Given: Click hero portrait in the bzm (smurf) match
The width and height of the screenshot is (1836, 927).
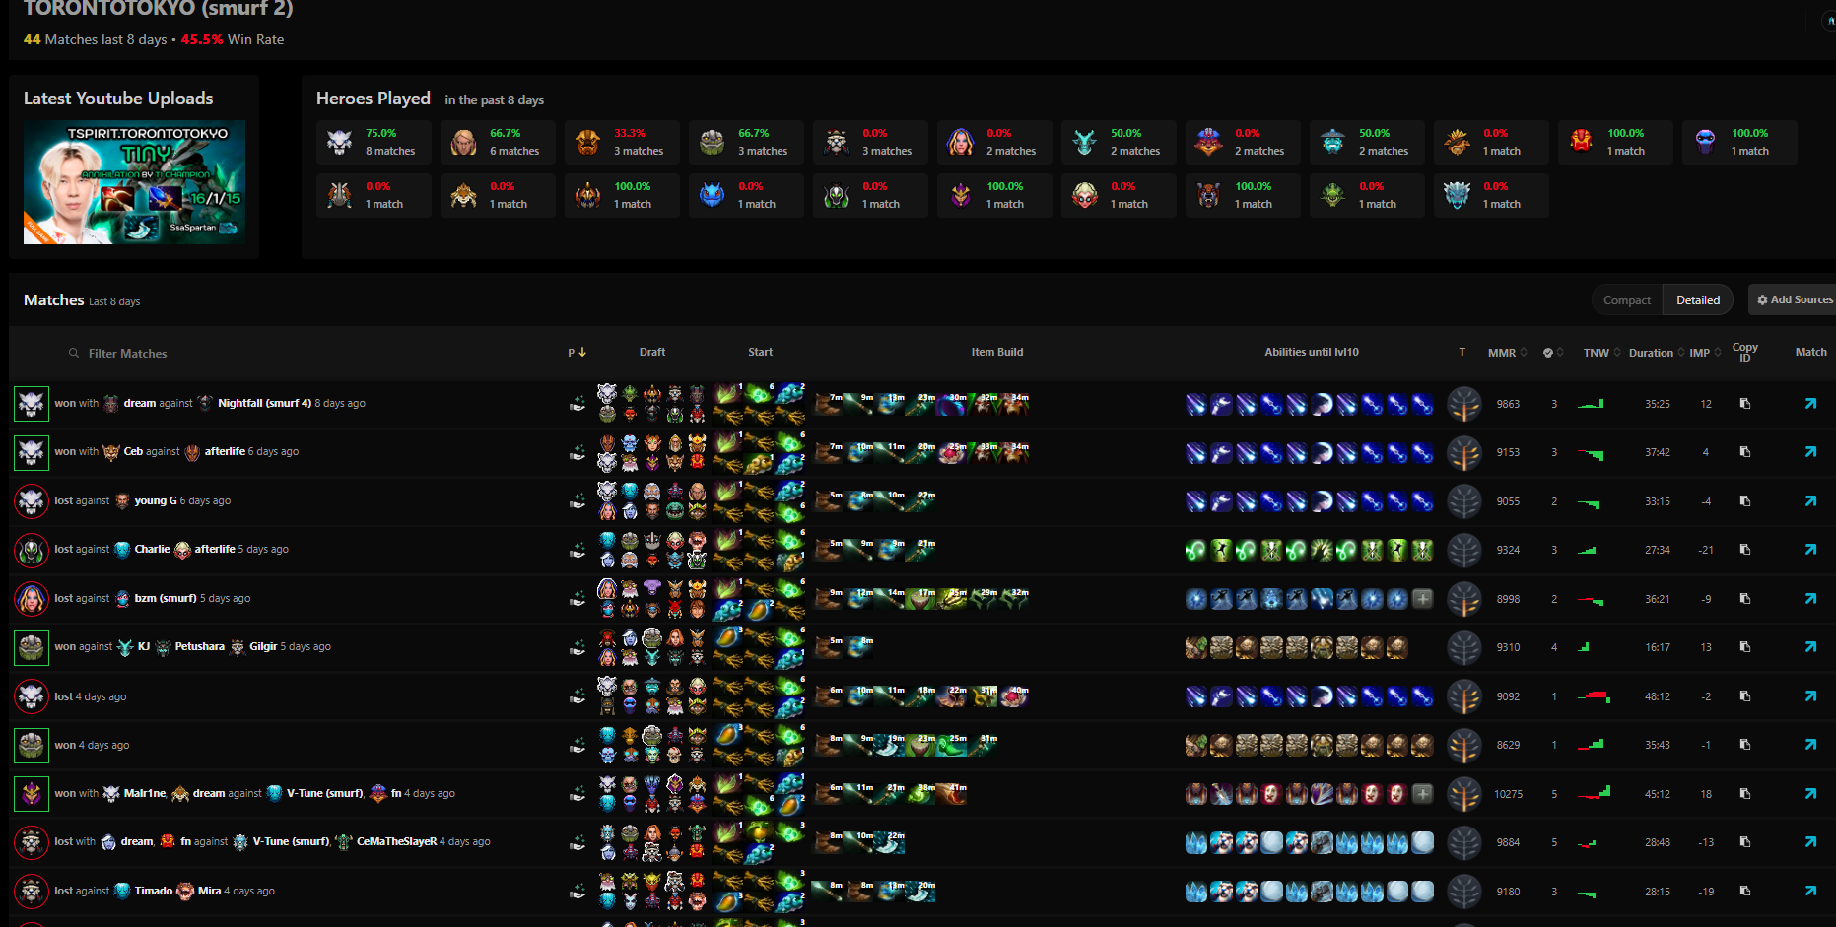Looking at the screenshot, I should [32, 598].
